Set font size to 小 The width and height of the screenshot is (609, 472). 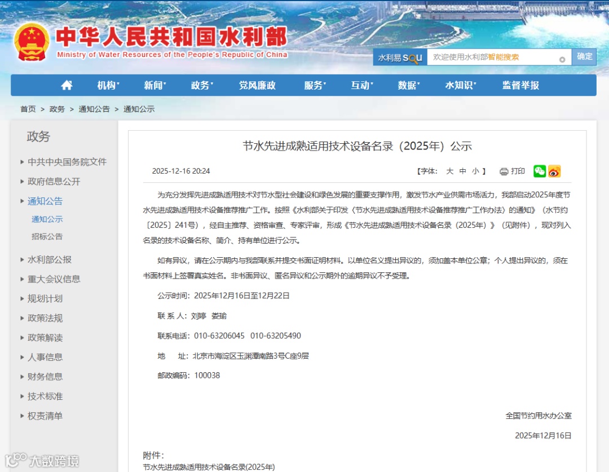point(475,171)
